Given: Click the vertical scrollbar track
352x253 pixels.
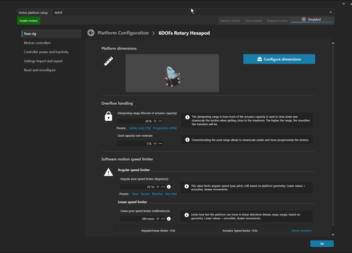Looking at the screenshot, I should 333,135.
